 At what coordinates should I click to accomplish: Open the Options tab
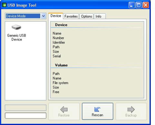pyautogui.click(x=87, y=17)
